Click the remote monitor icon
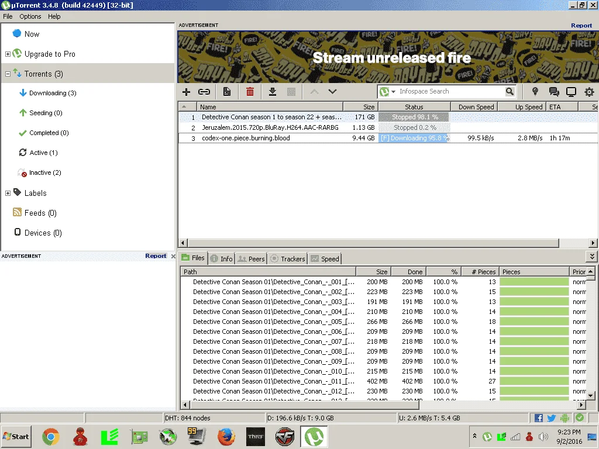This screenshot has width=599, height=449. click(x=571, y=92)
